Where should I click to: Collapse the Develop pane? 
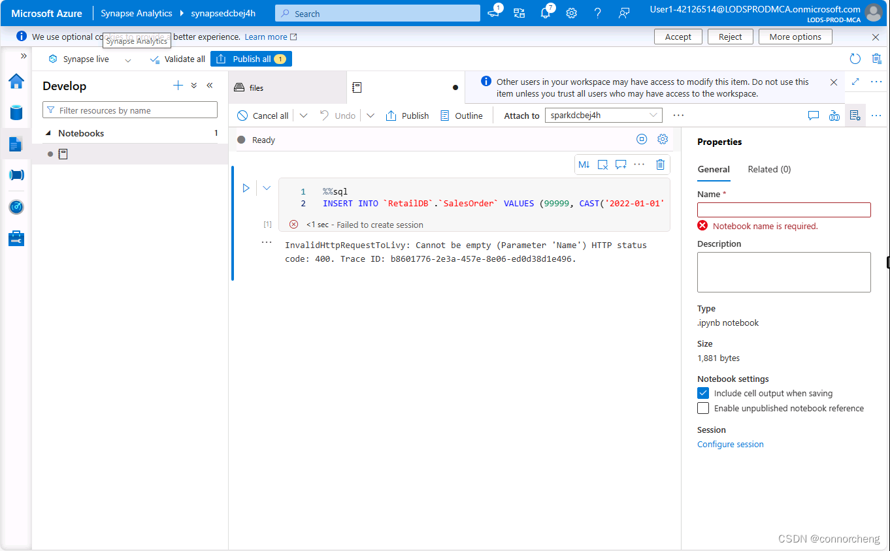[210, 86]
